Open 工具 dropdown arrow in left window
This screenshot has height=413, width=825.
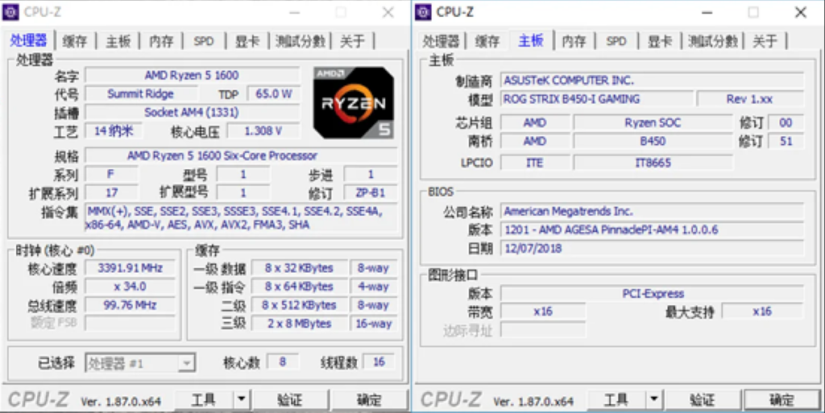coord(241,399)
